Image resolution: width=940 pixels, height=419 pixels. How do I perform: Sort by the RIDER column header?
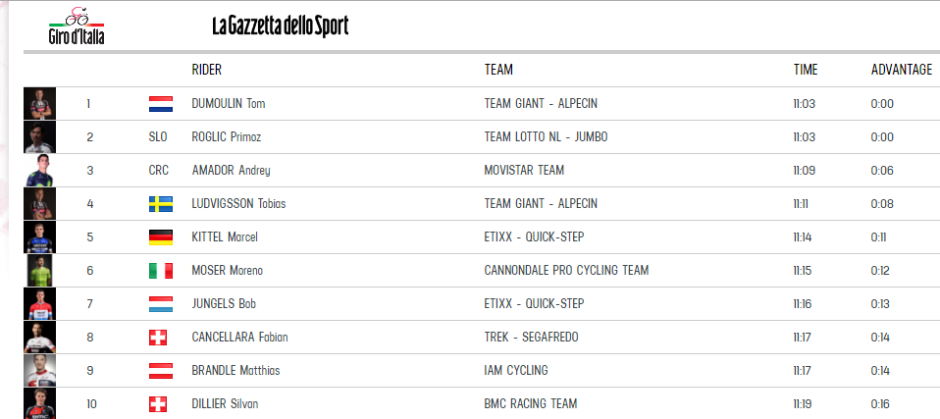pos(207,70)
